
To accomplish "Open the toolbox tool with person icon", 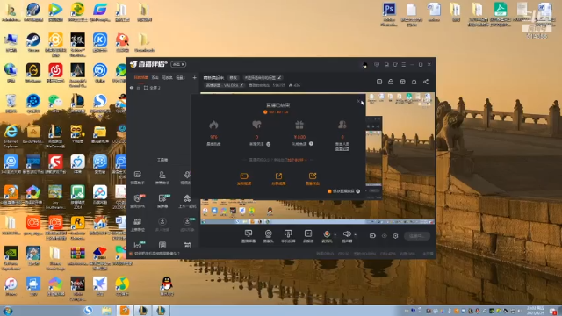I will pos(162,177).
